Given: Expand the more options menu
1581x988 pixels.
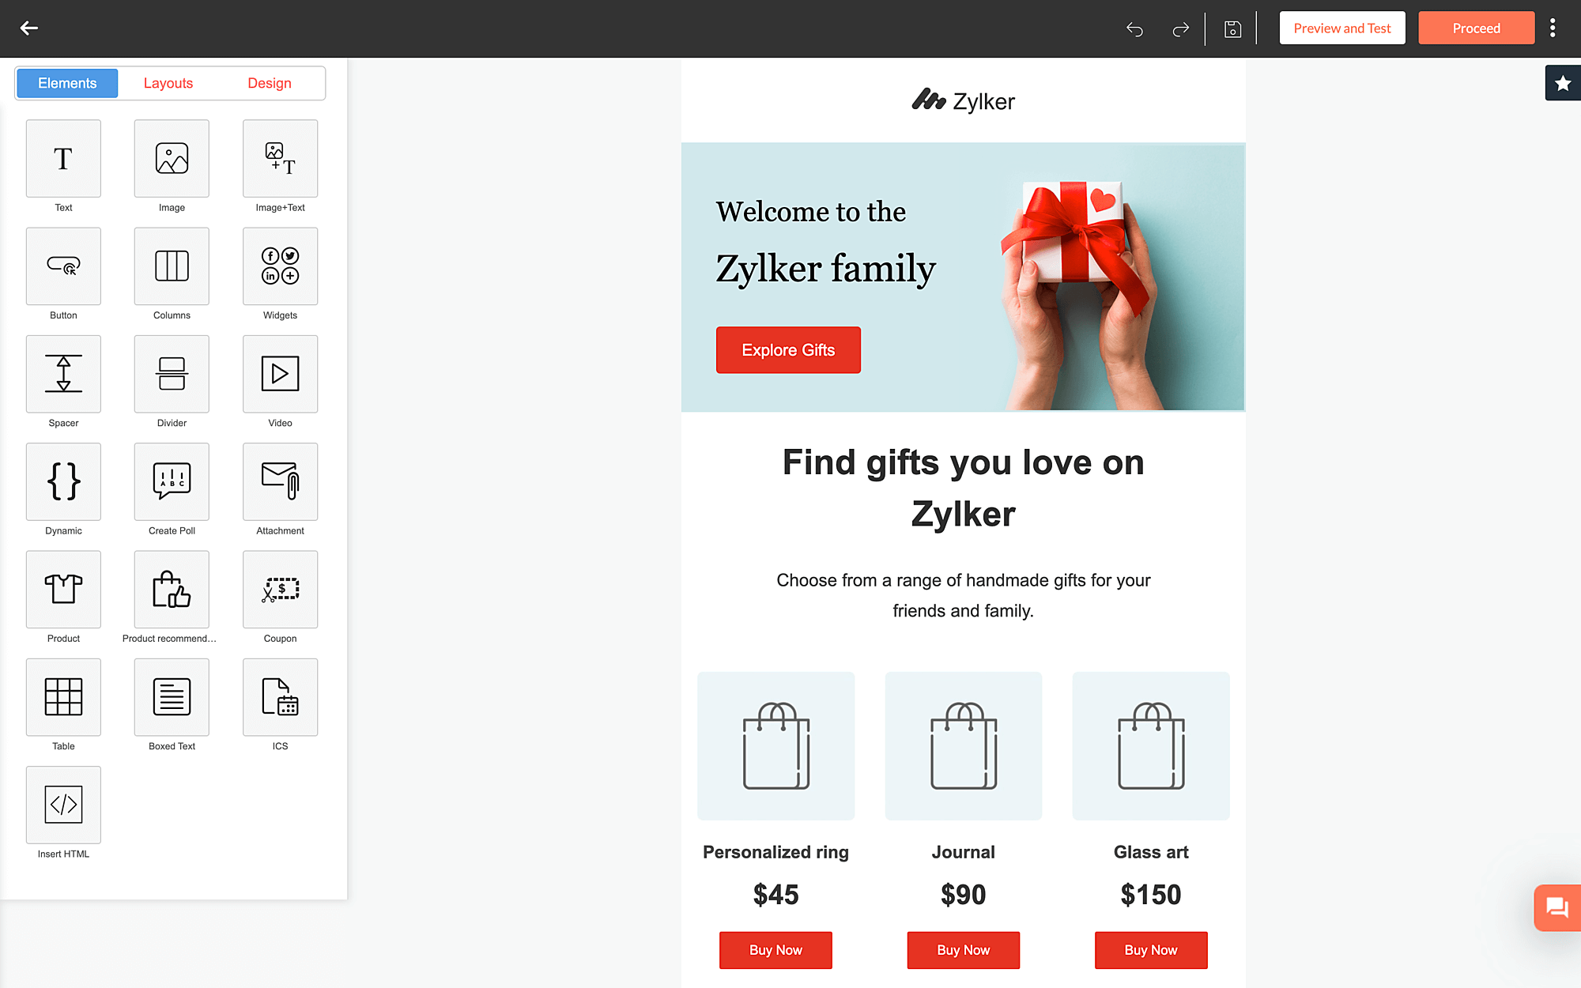Looking at the screenshot, I should pos(1558,28).
